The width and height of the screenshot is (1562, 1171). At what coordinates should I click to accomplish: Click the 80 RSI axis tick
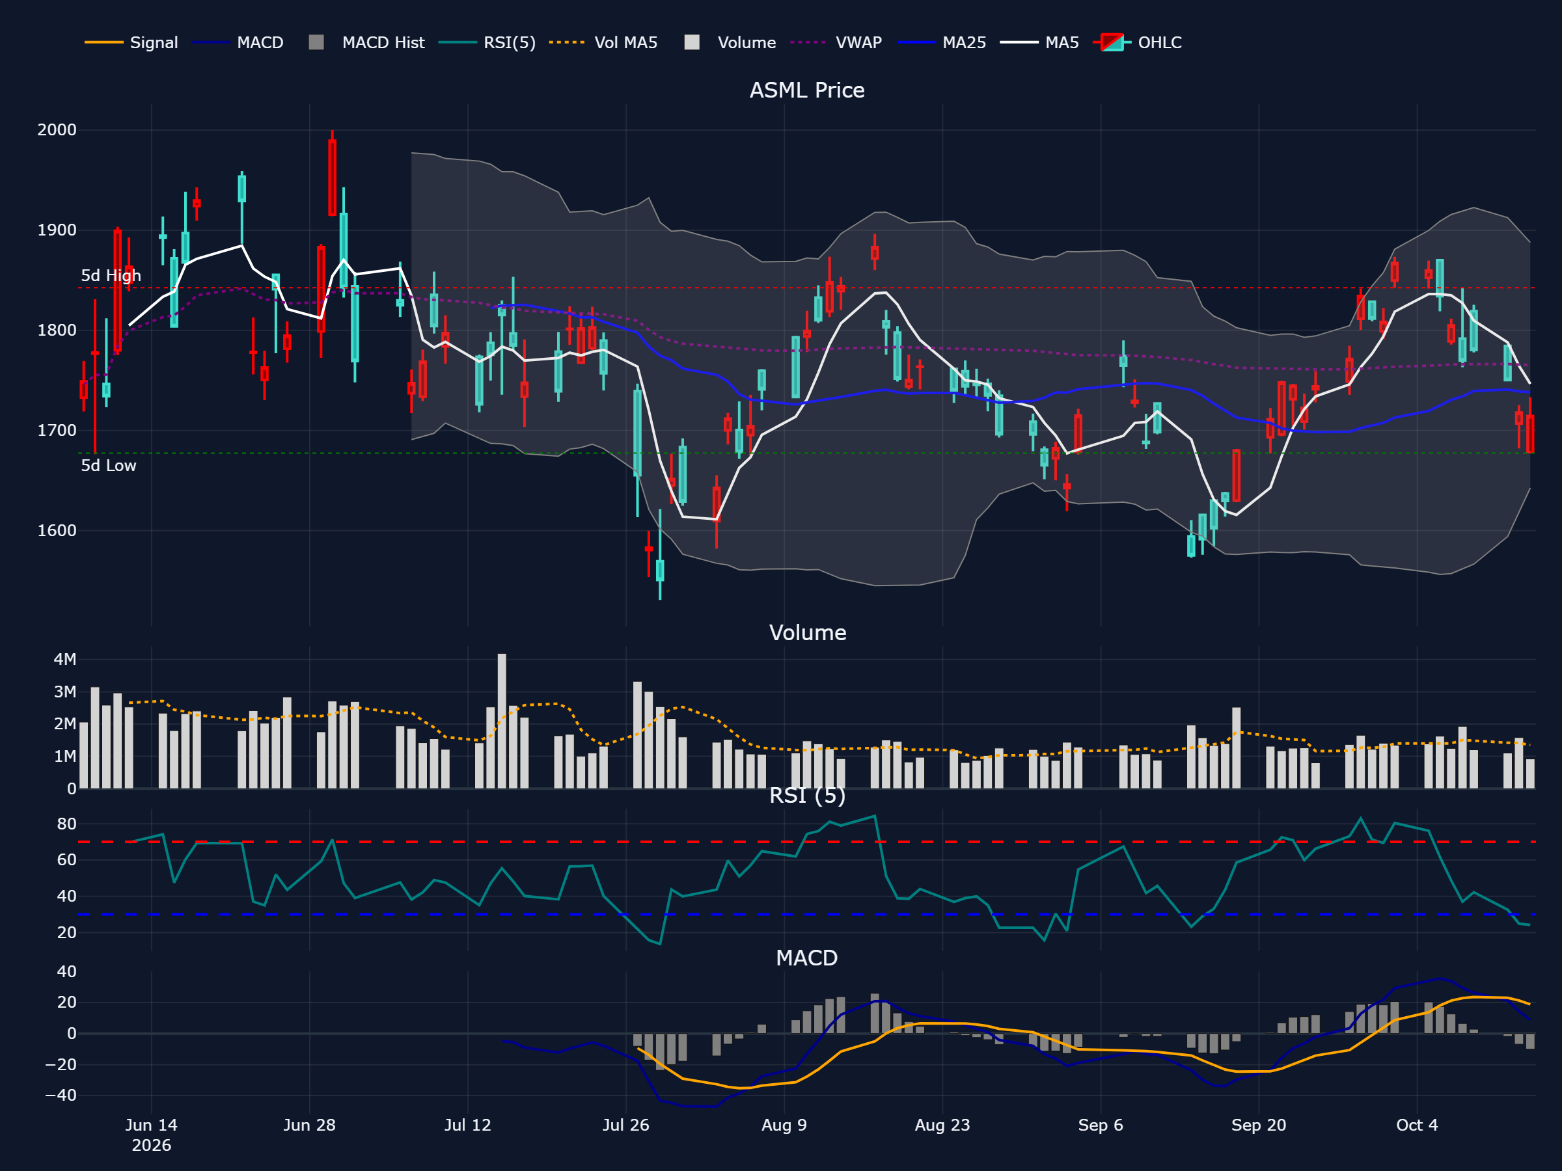pyautogui.click(x=67, y=824)
